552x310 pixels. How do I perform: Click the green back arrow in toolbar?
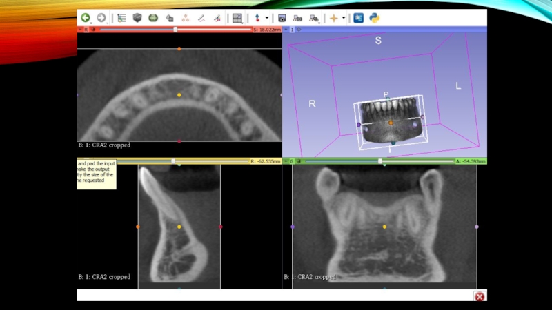(86, 18)
